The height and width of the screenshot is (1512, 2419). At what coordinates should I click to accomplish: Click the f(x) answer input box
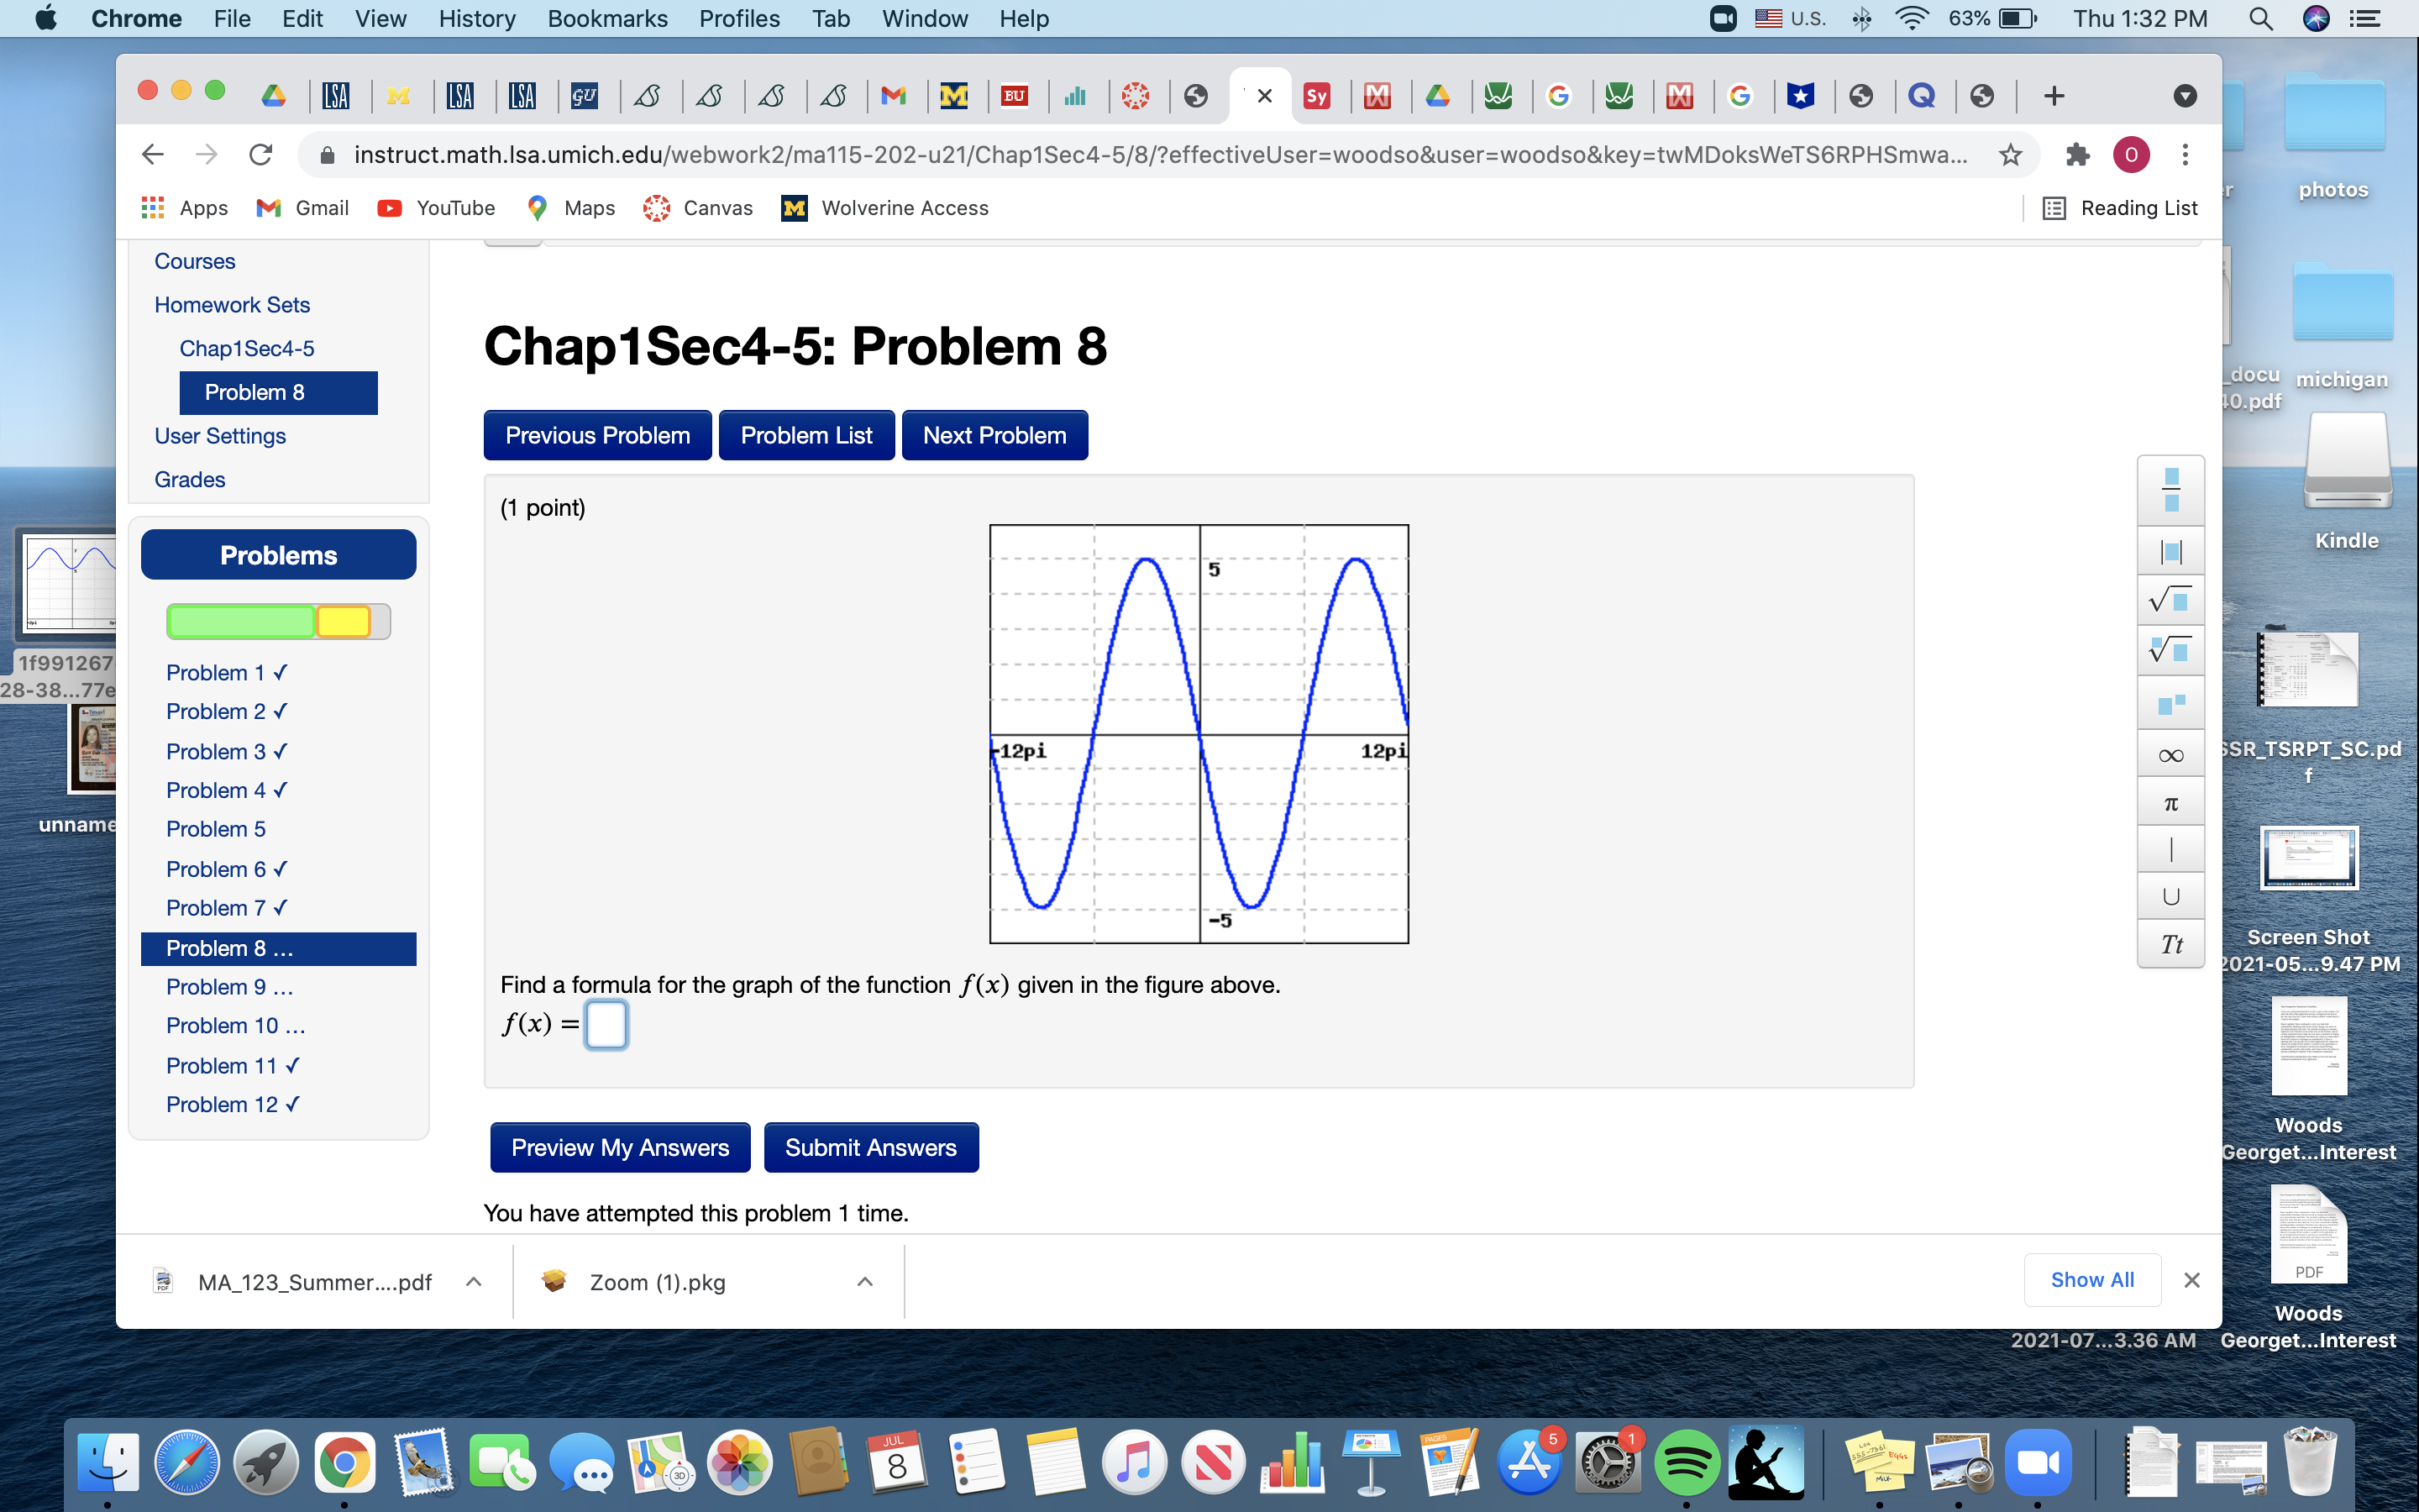point(606,1024)
